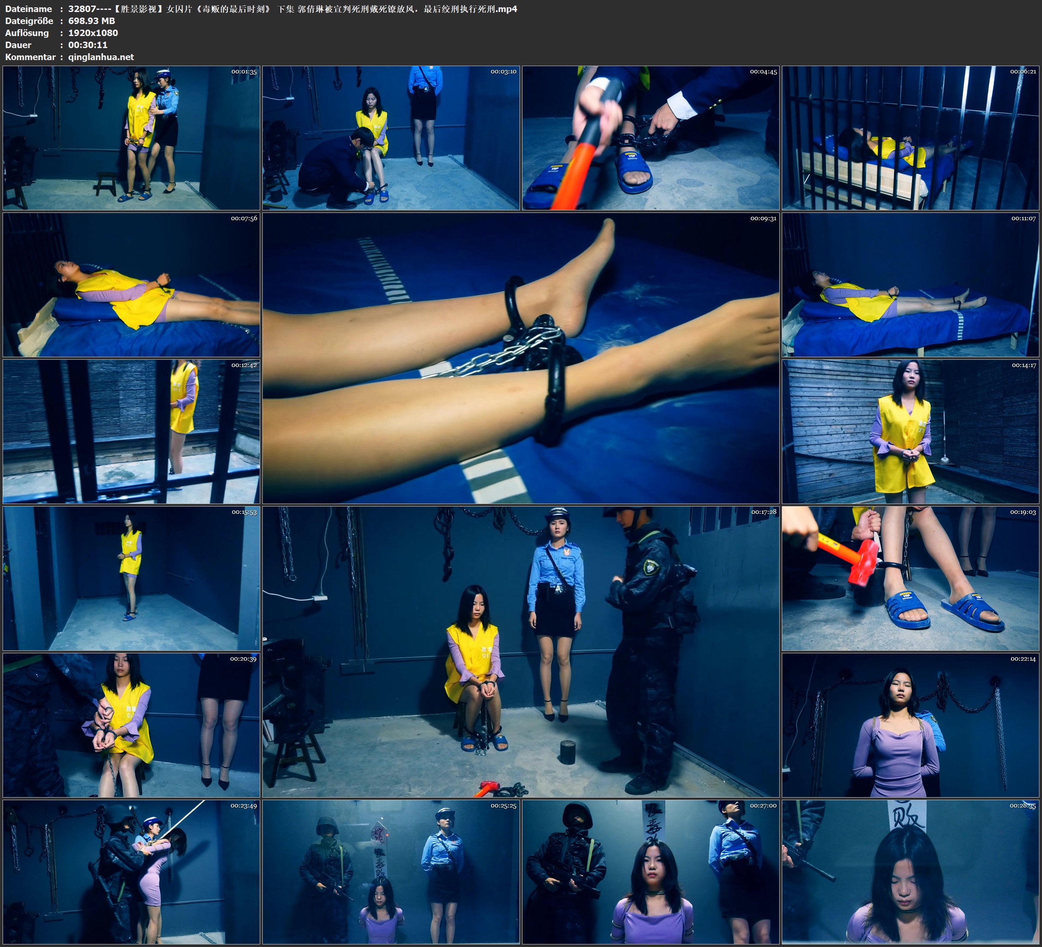This screenshot has width=1042, height=947.
Task: Open the 00:19:03 thumbnail
Action: point(911,578)
